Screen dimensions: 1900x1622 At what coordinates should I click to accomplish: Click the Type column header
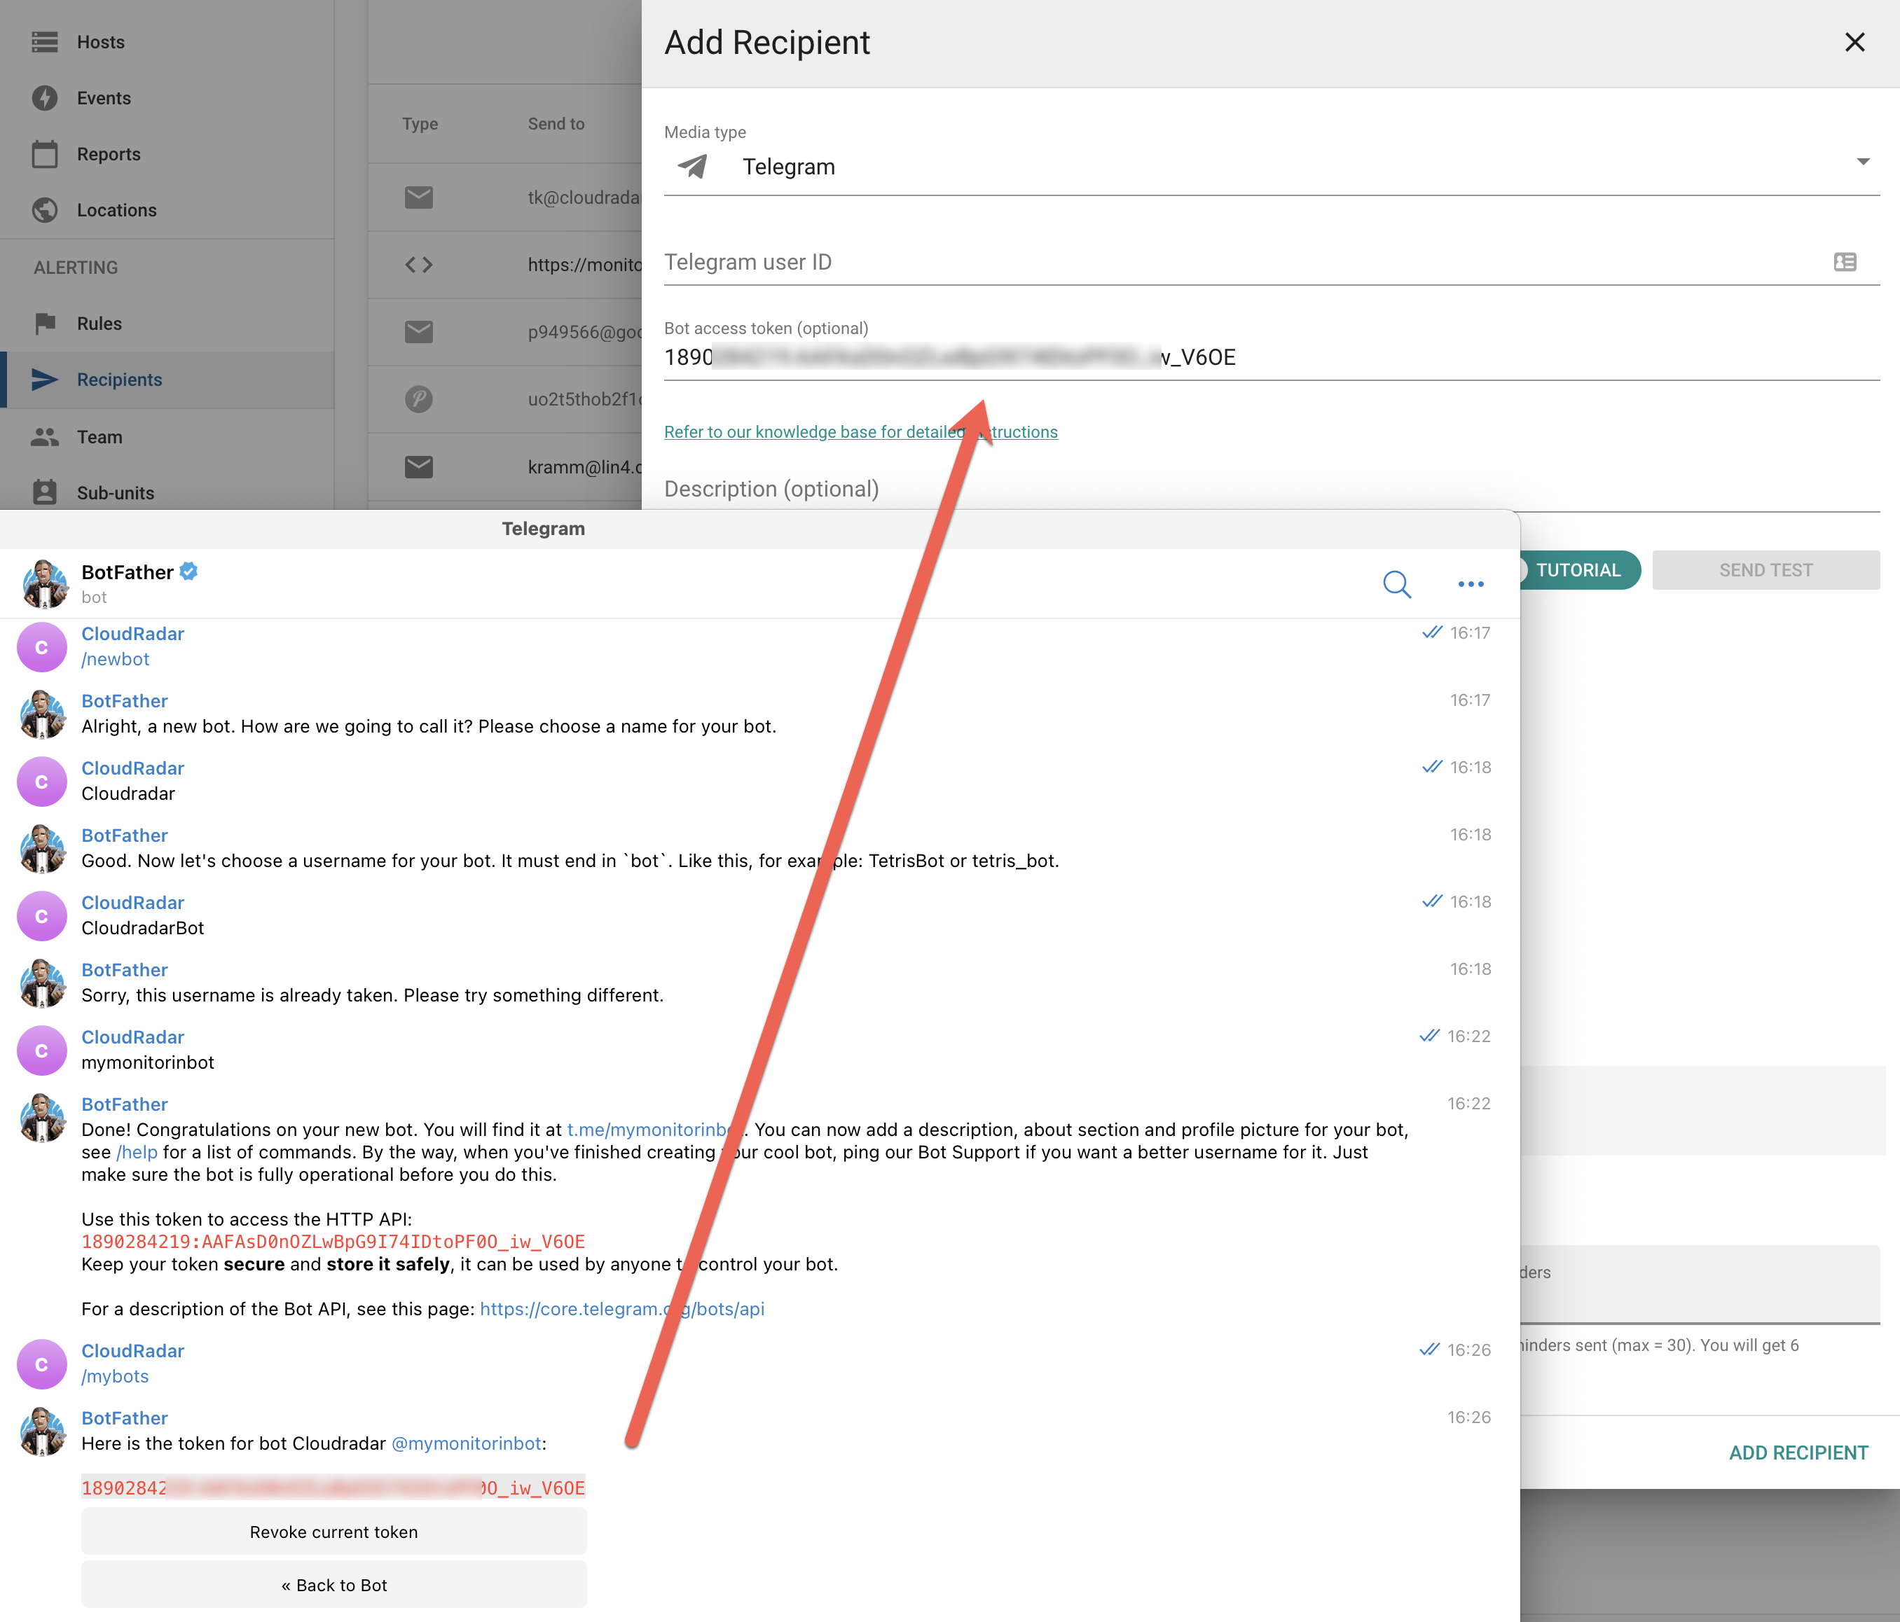420,124
